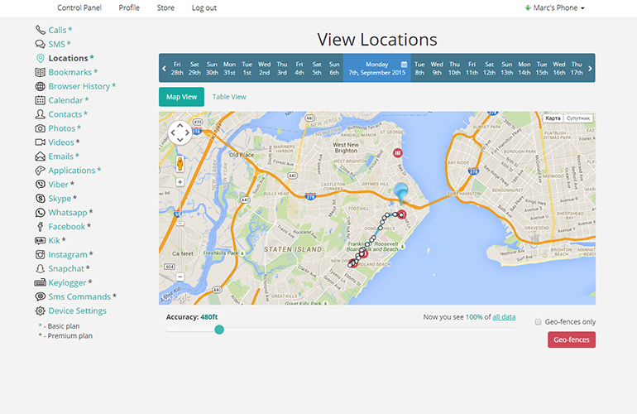Select Wed 2nd in the date bar
This screenshot has width=637, height=414.
(265, 69)
